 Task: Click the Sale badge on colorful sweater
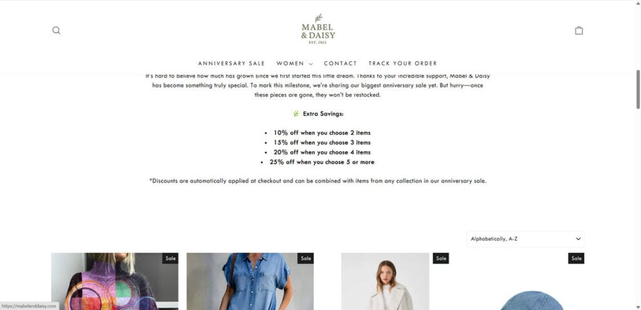click(x=170, y=258)
